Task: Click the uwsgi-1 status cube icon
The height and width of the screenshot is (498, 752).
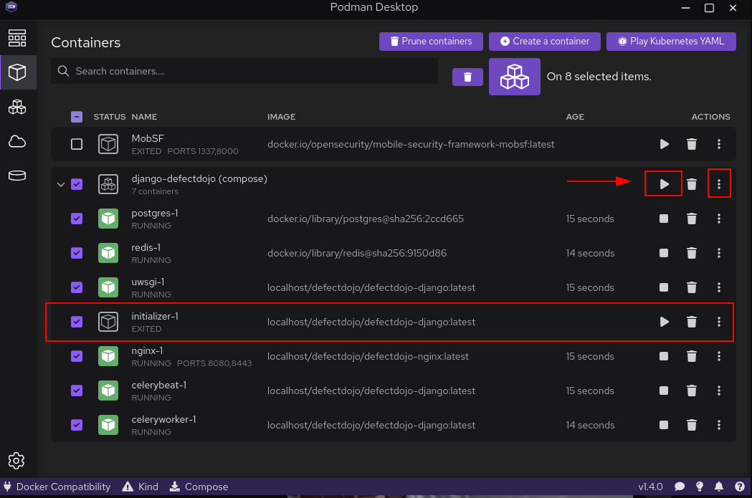Action: (x=108, y=287)
